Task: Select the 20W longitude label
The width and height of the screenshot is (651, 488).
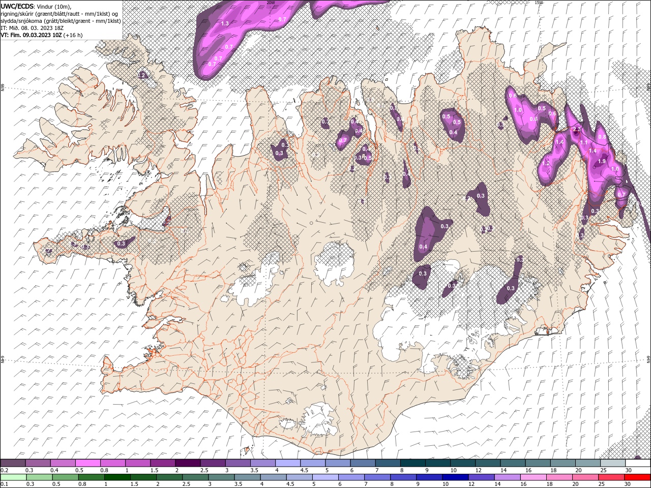Action: click(271, 3)
